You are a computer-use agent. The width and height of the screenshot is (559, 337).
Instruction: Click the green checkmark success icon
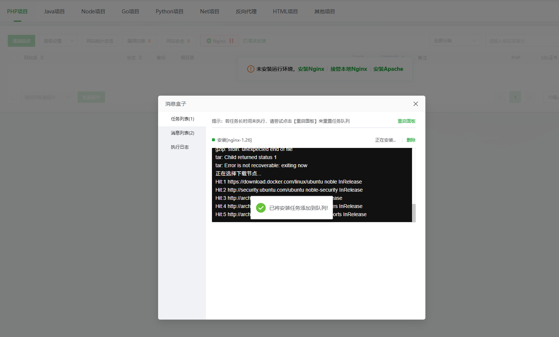(x=261, y=208)
